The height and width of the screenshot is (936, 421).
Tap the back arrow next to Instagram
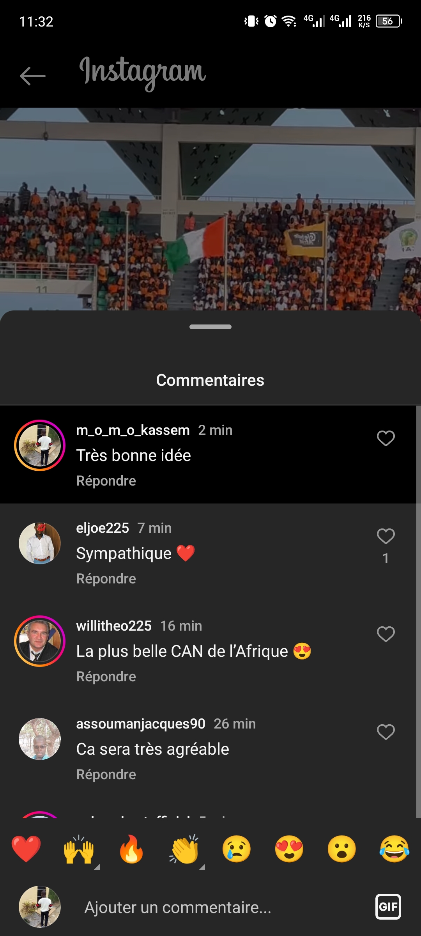point(33,75)
